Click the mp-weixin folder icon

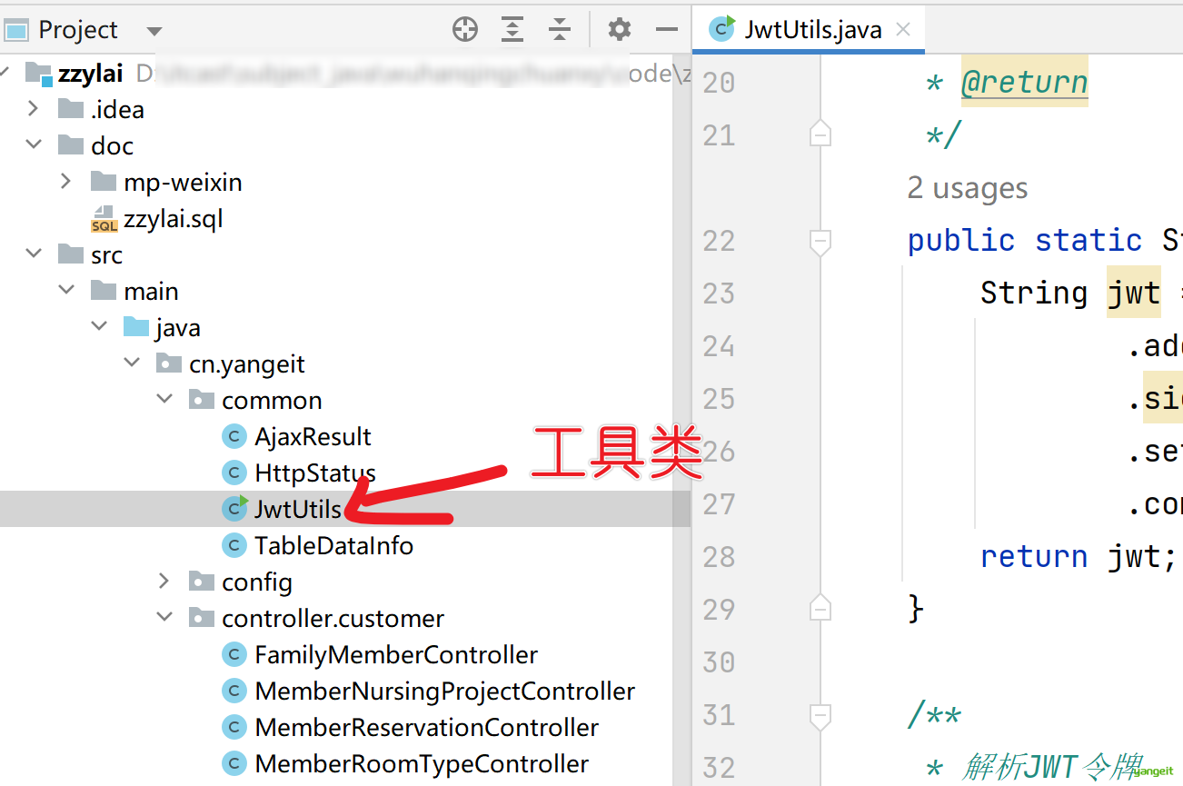(x=104, y=182)
